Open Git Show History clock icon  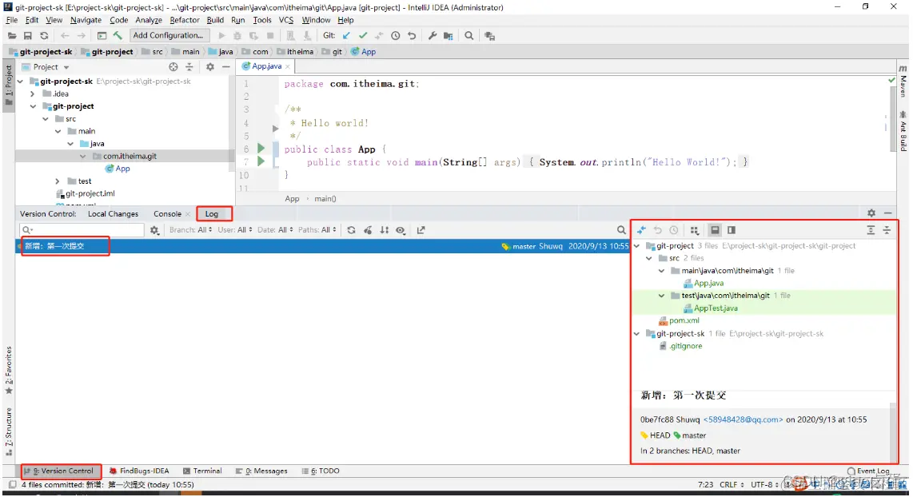[x=396, y=35]
